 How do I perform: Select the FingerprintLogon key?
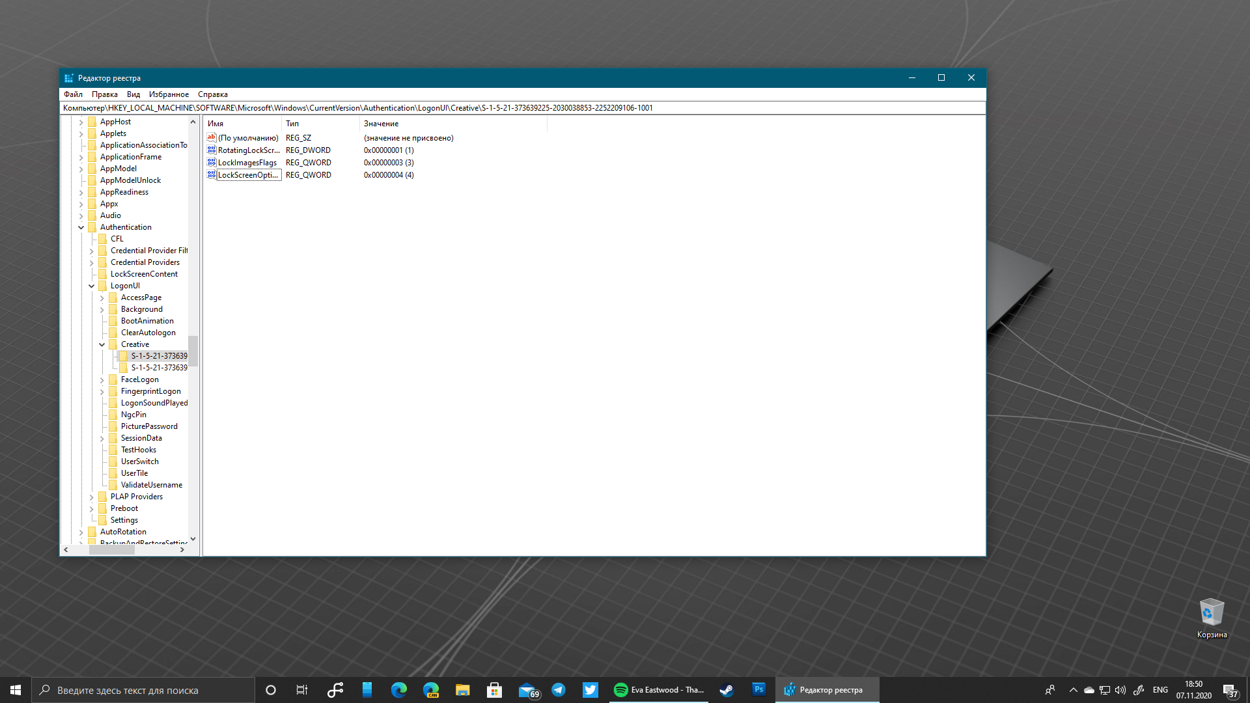151,391
